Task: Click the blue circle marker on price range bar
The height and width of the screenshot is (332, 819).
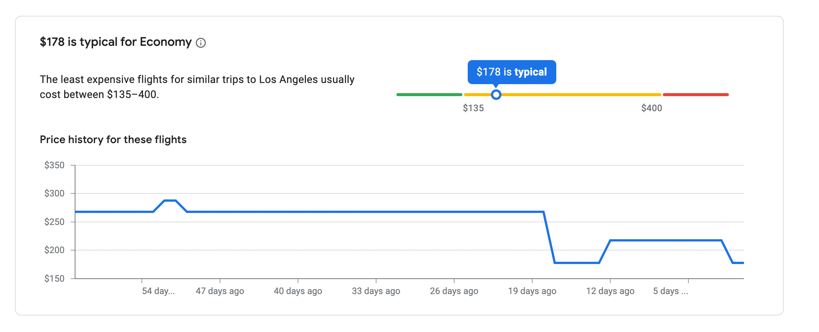Action: click(496, 95)
